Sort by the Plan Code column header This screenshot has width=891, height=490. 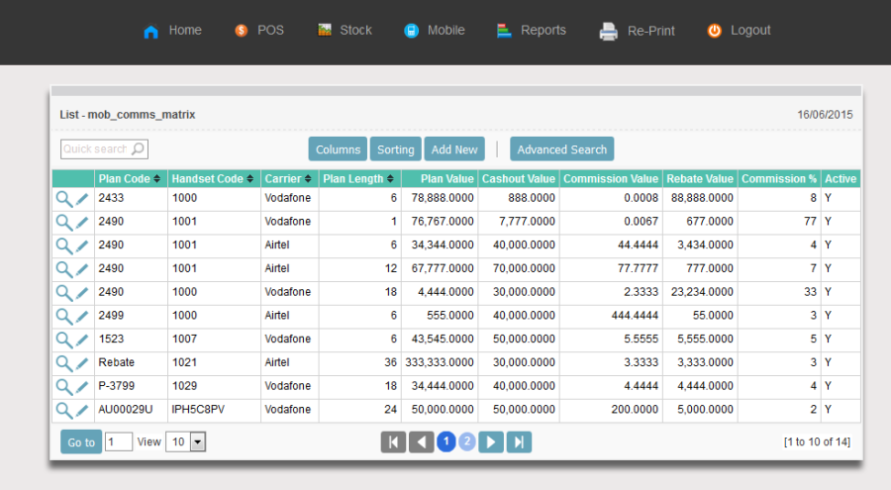(130, 179)
